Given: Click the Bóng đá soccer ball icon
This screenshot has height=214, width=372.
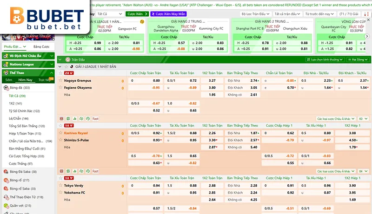Looking at the screenshot, I should click(6, 88).
